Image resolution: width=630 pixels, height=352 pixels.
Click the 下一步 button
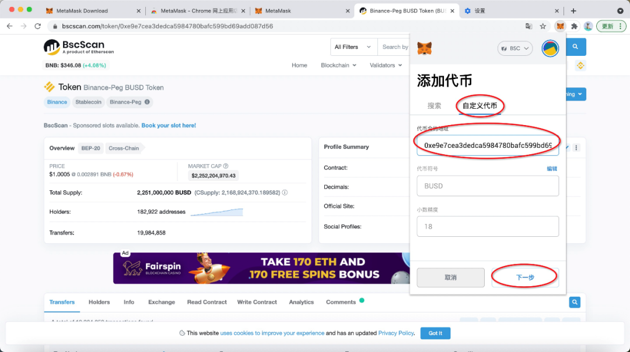coord(525,278)
